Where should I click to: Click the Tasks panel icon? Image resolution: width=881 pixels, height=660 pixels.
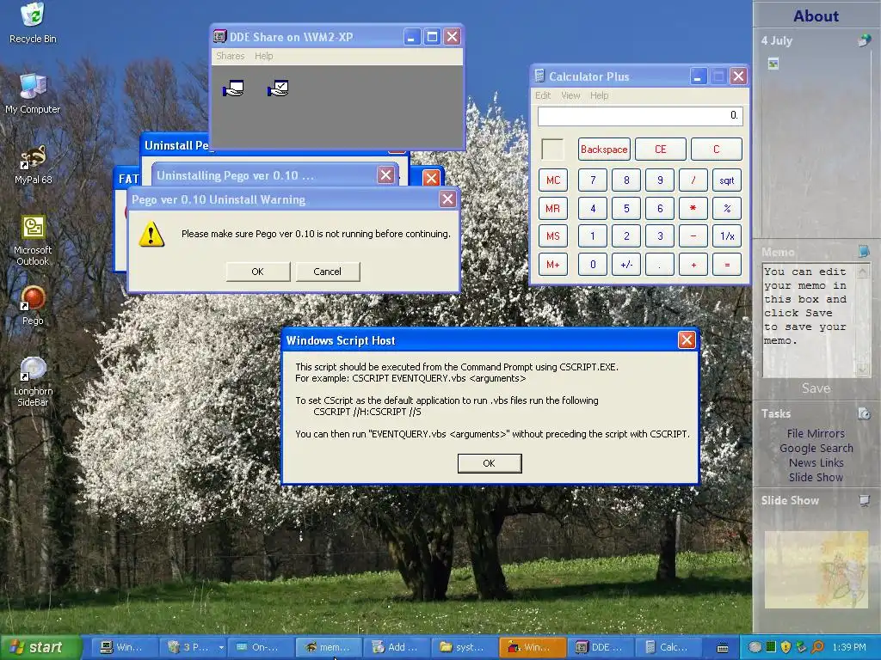click(864, 413)
